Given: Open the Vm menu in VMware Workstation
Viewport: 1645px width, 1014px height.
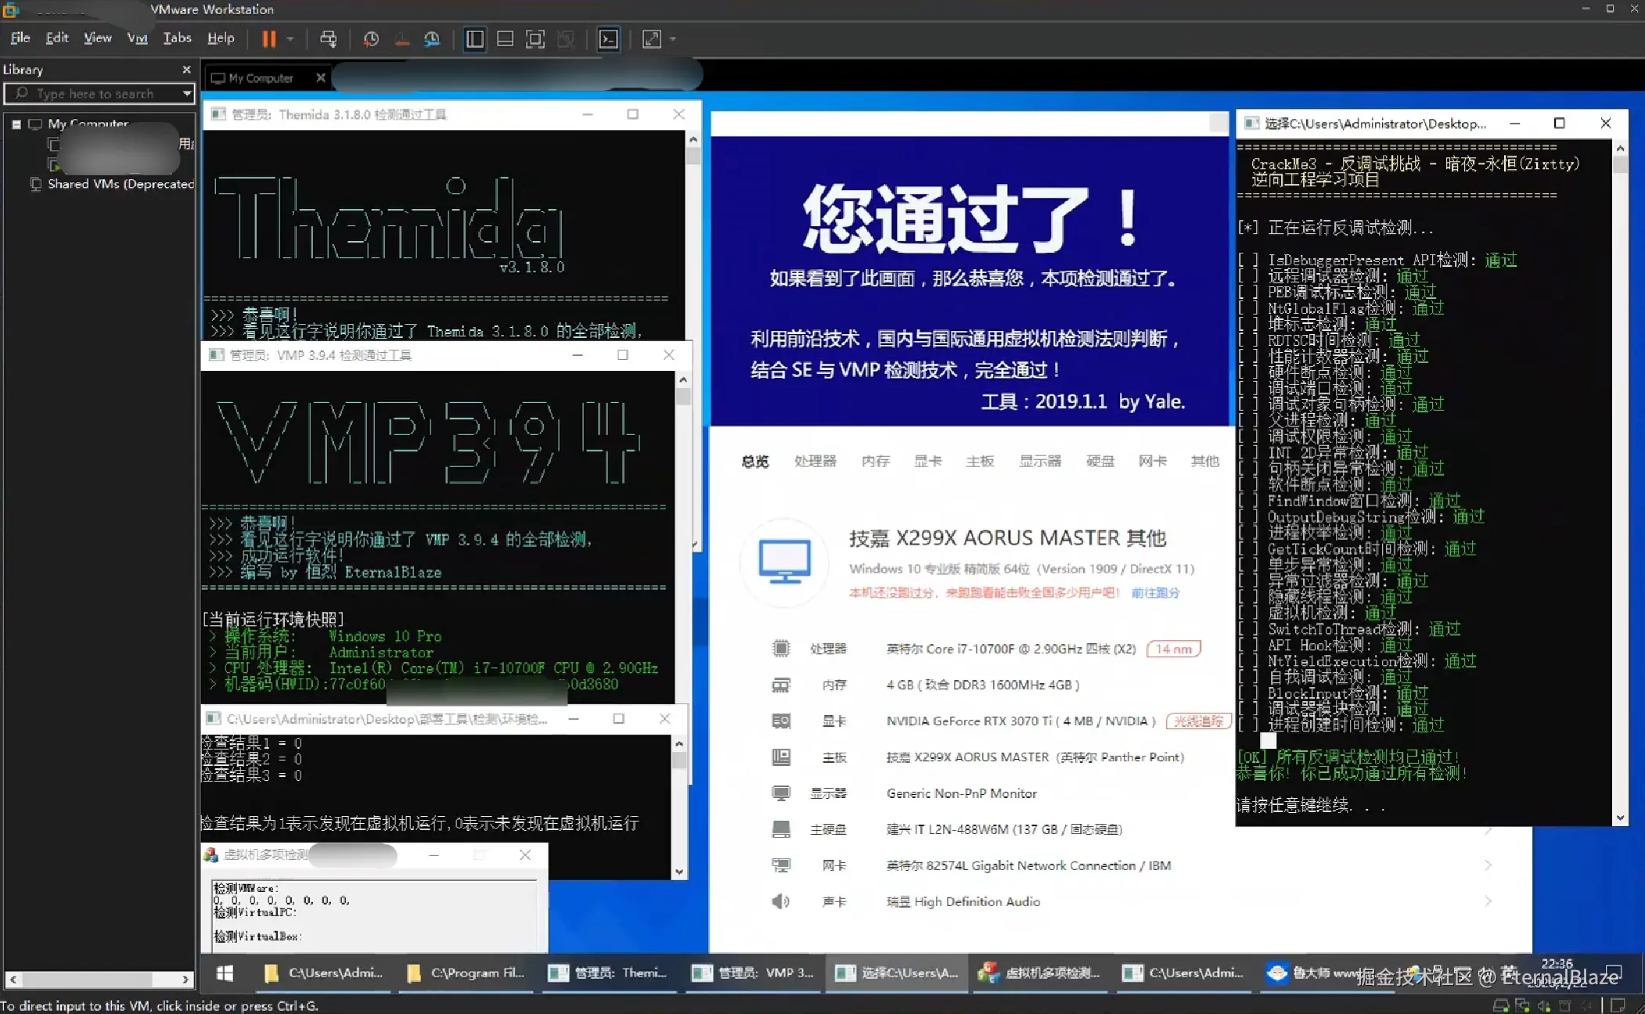Looking at the screenshot, I should [x=137, y=37].
